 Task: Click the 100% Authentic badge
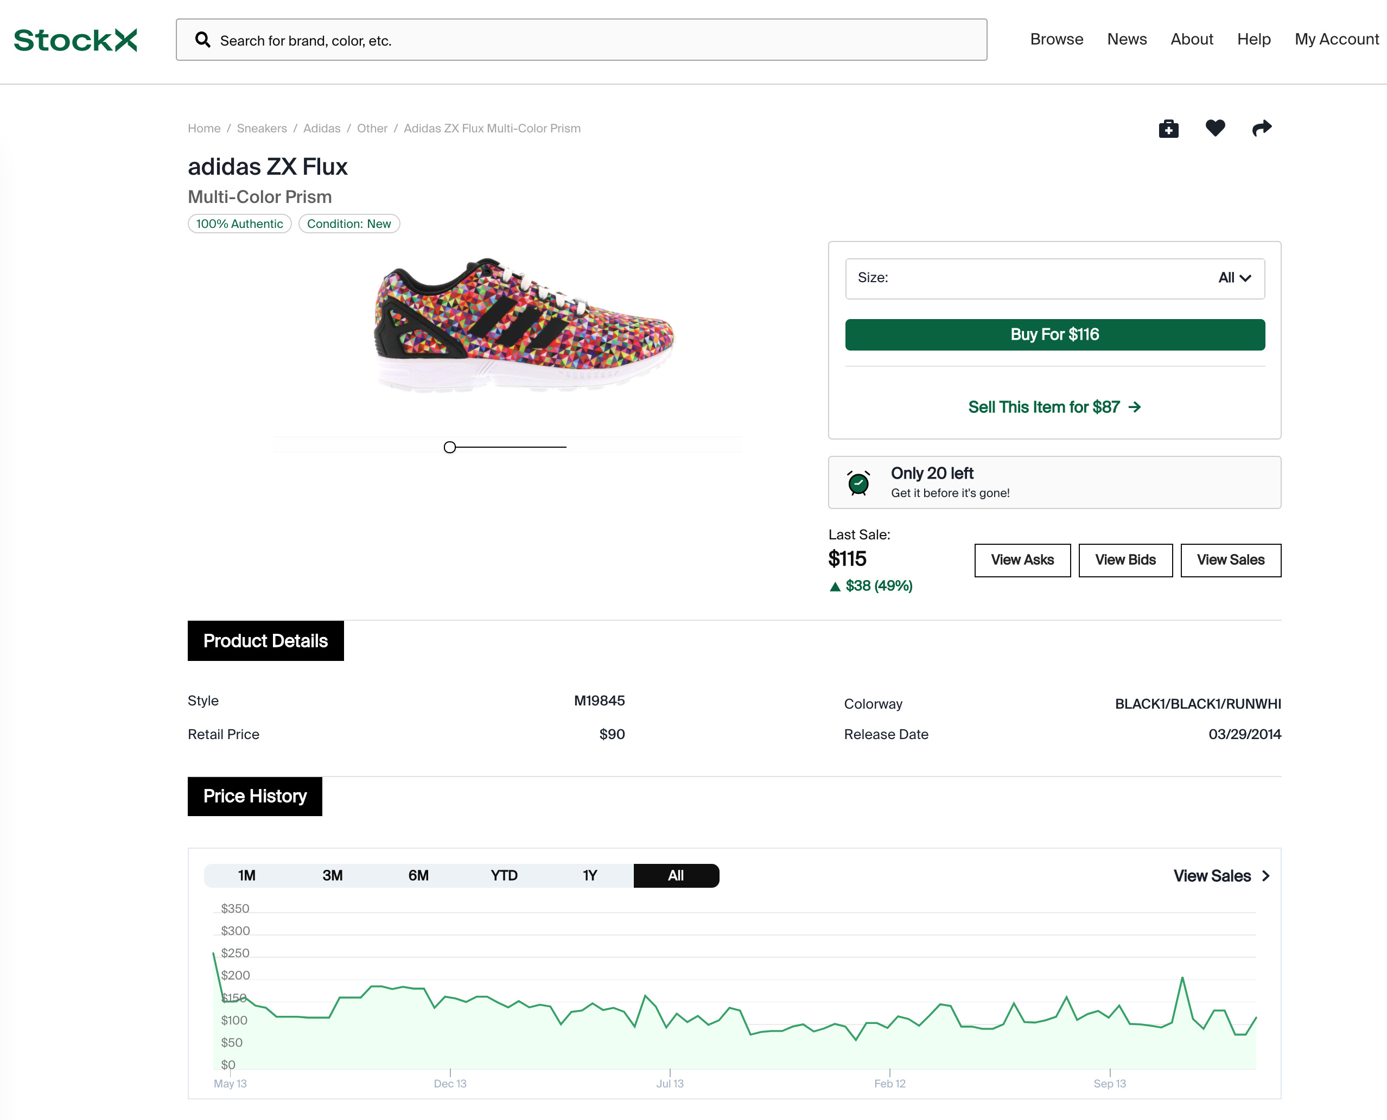point(239,224)
